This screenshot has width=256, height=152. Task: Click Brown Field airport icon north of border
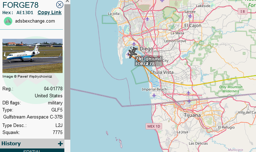click(188, 93)
